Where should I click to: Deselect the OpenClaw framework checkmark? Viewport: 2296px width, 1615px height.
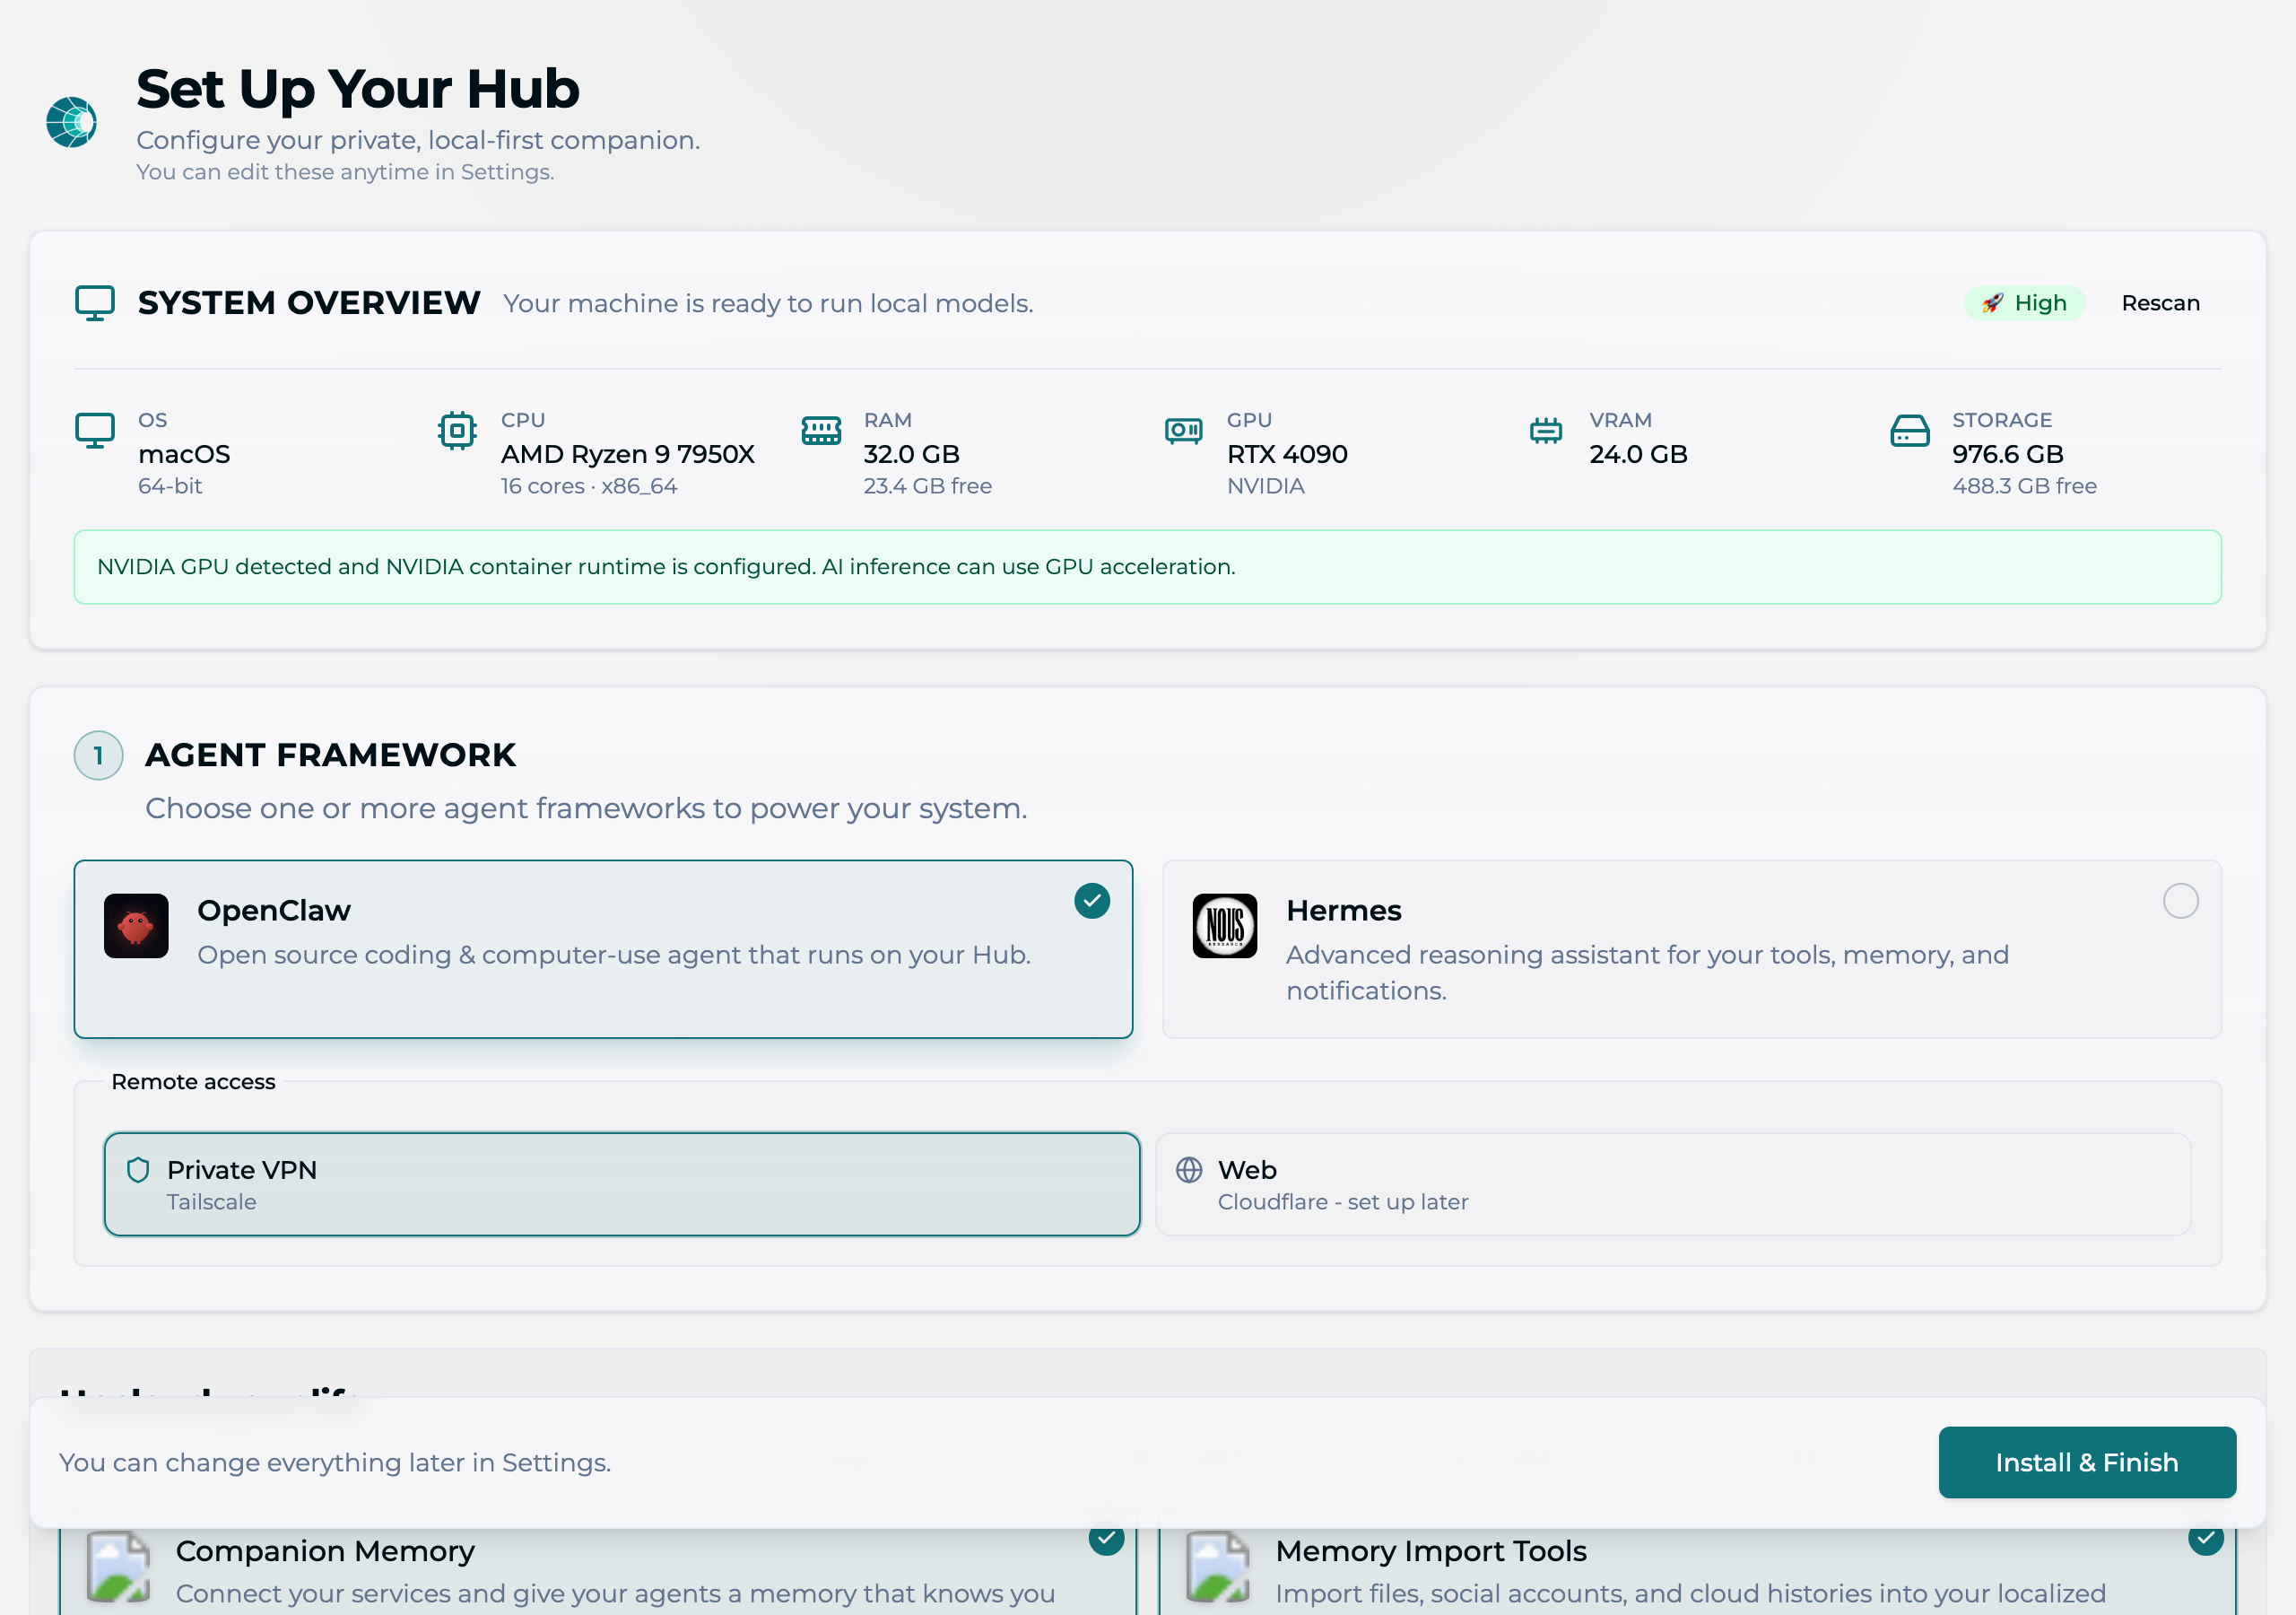(1092, 901)
